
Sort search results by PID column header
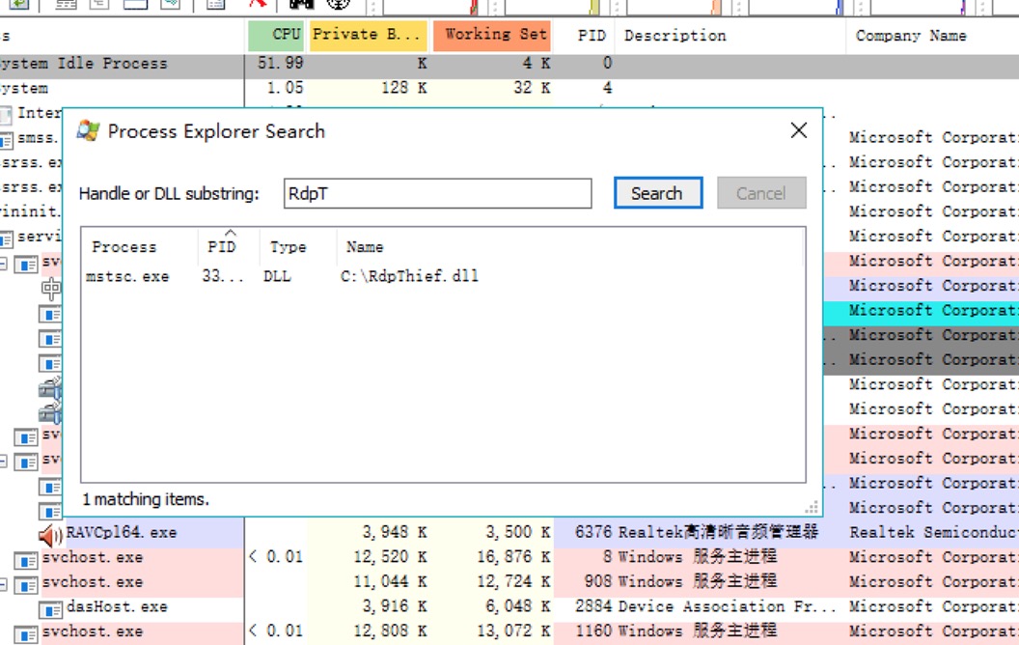point(222,246)
